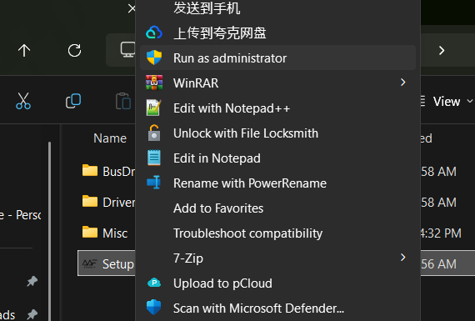Click the Microsoft Defender shield icon
475x321 pixels.
coord(154,308)
